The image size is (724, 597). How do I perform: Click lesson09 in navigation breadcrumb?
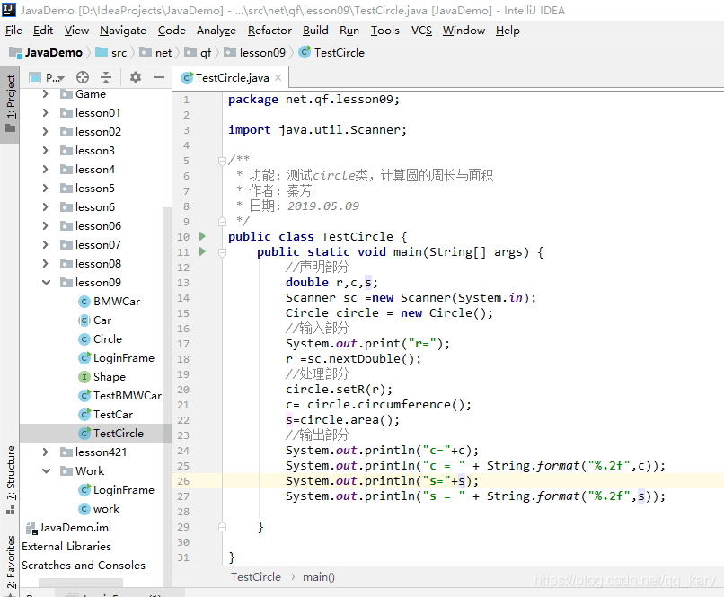tap(255, 53)
